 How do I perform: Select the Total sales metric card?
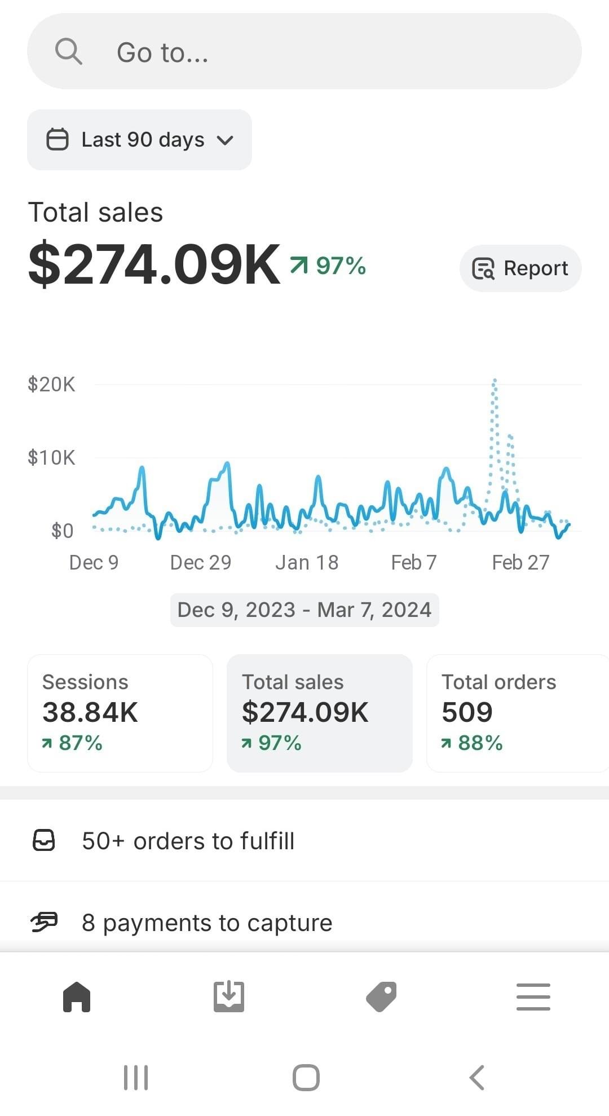320,713
